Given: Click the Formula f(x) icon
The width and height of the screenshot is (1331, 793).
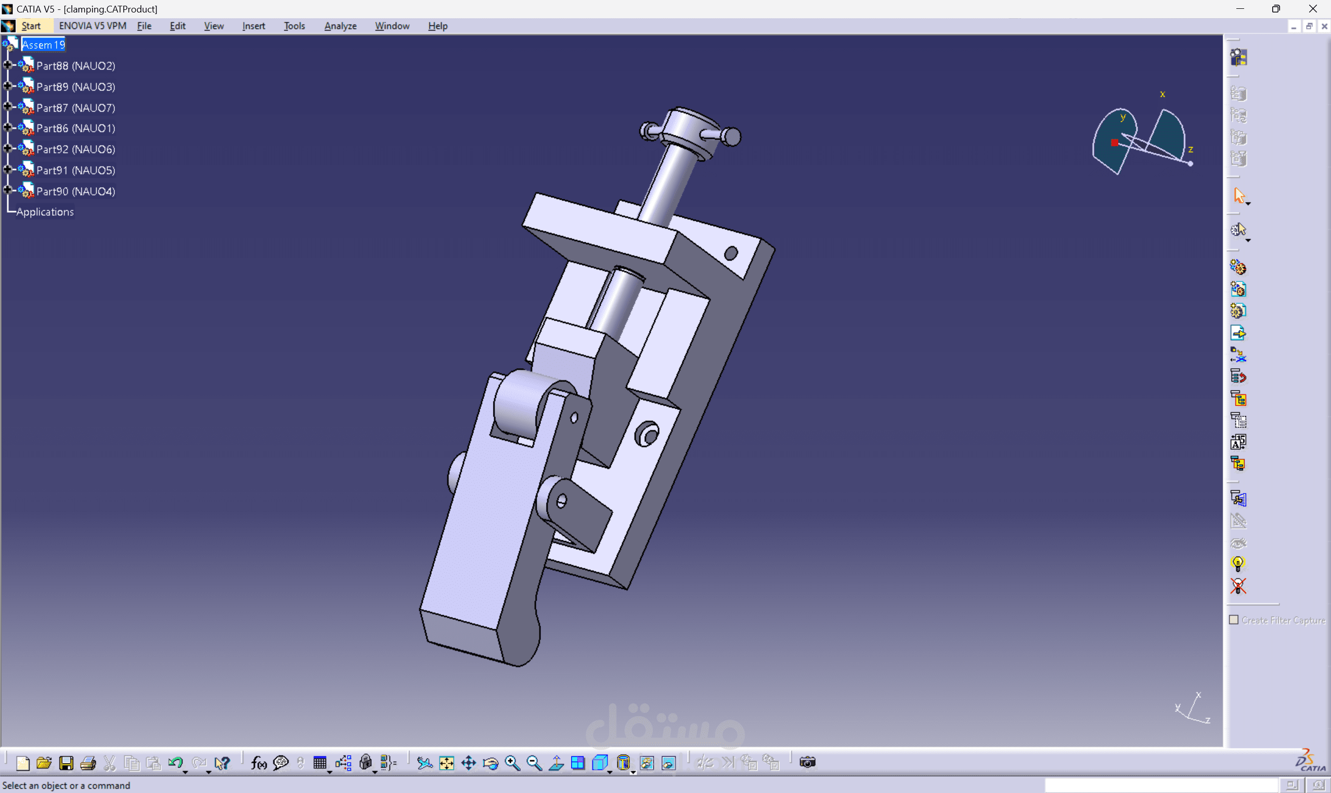Looking at the screenshot, I should pos(259,763).
